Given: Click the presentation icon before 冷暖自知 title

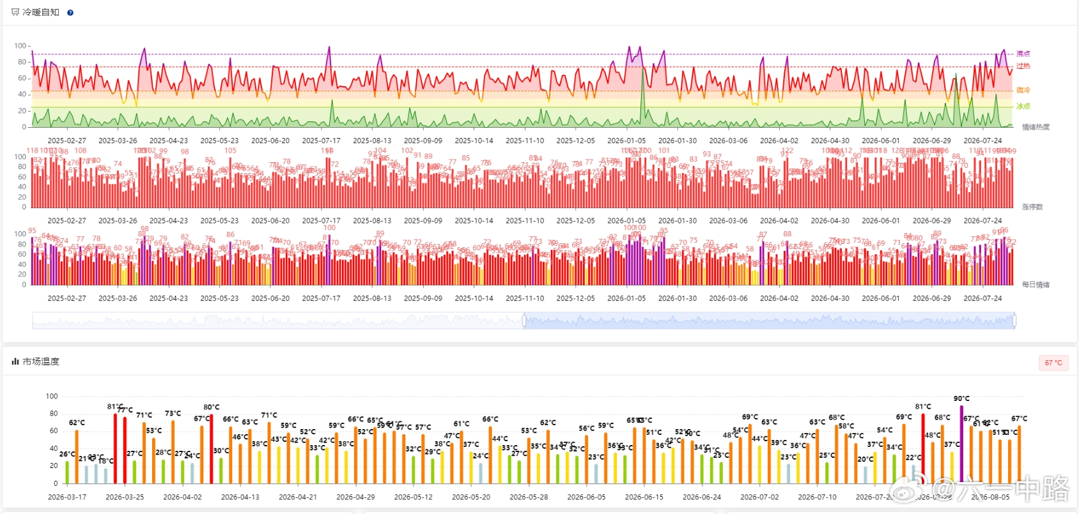Looking at the screenshot, I should click(x=15, y=12).
